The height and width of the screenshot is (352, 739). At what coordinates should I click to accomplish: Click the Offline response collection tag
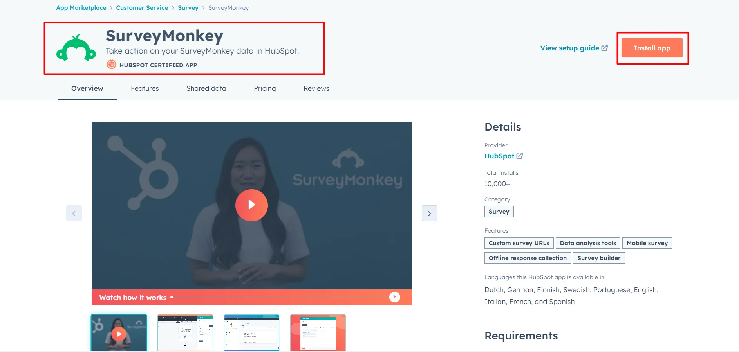coord(528,258)
